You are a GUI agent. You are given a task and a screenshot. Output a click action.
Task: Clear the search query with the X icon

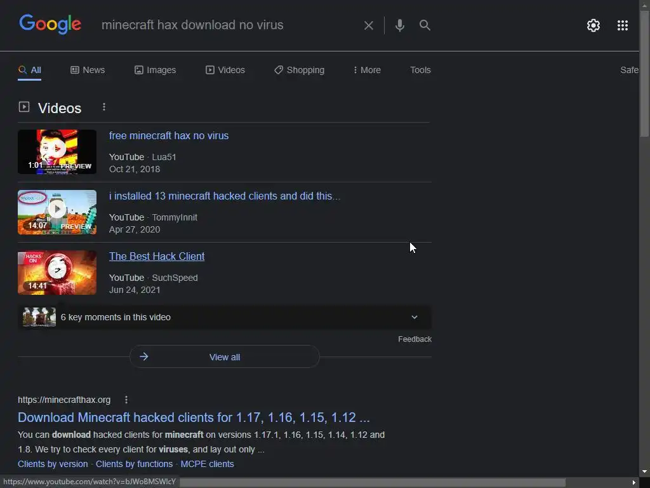(x=369, y=25)
